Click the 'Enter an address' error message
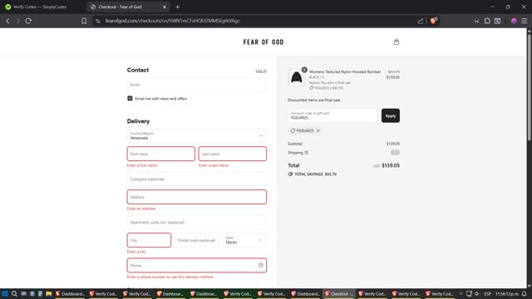 coord(141,208)
